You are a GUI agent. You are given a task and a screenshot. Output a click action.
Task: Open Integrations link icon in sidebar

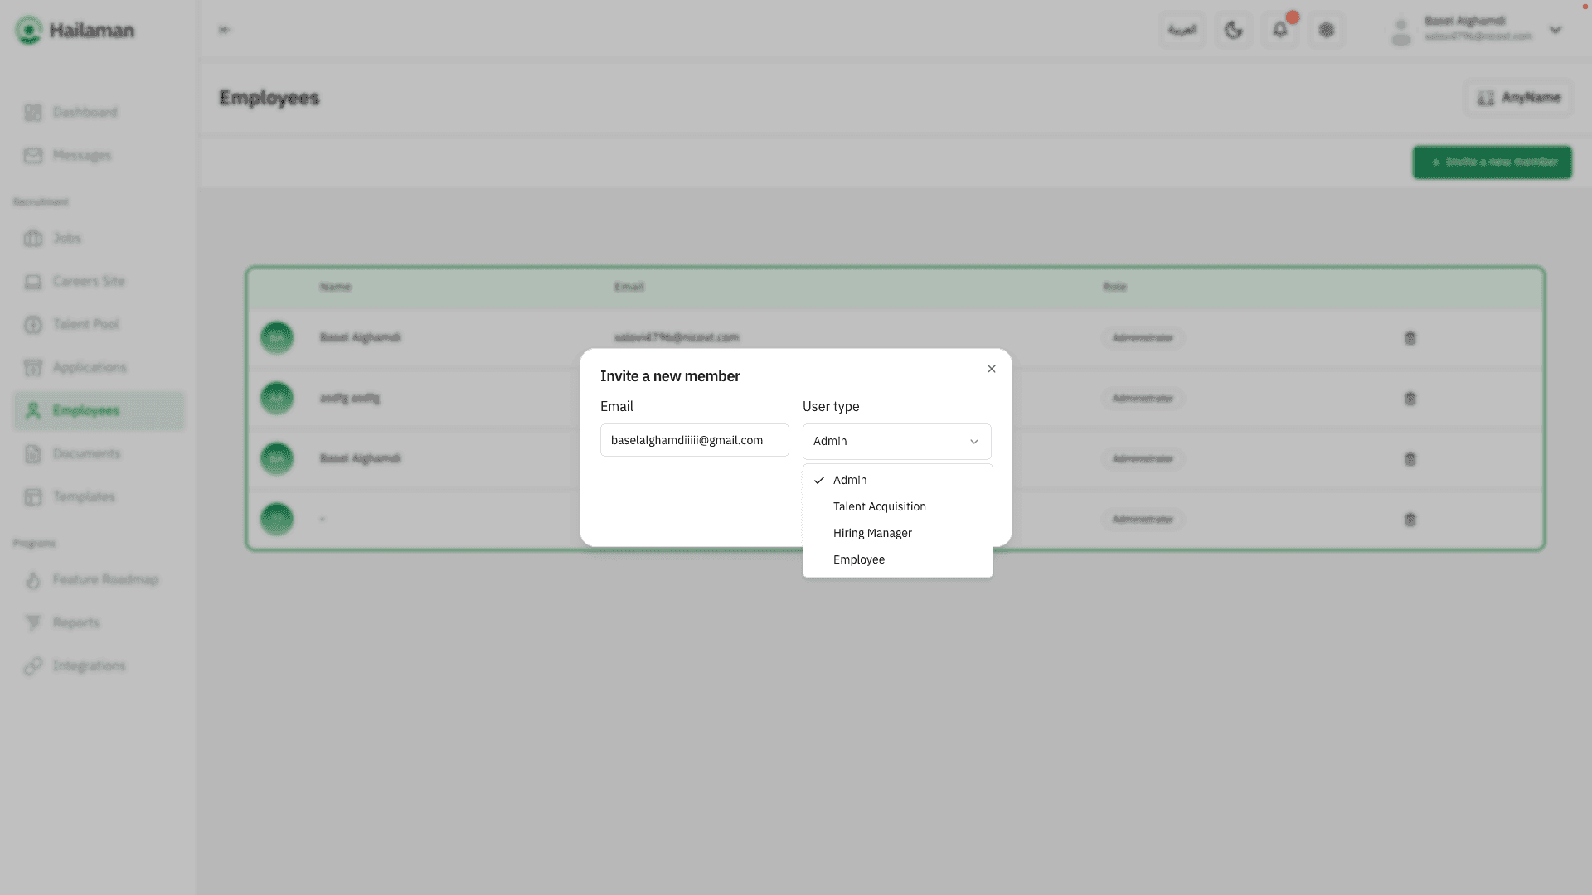(x=33, y=666)
